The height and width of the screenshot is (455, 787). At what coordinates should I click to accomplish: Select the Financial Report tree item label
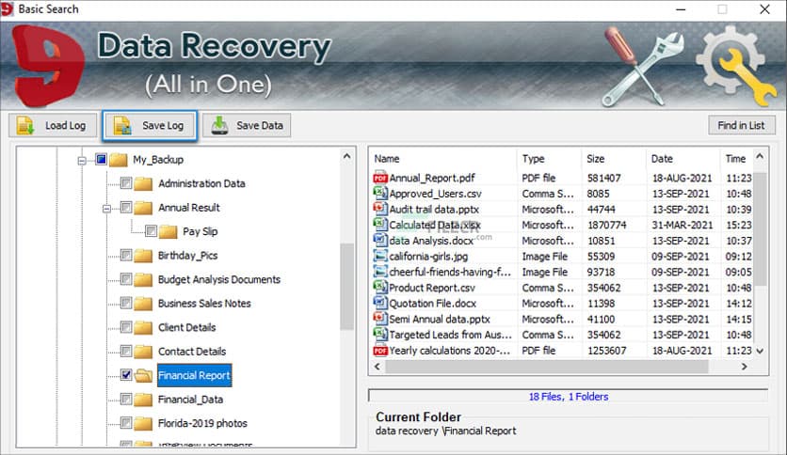194,375
